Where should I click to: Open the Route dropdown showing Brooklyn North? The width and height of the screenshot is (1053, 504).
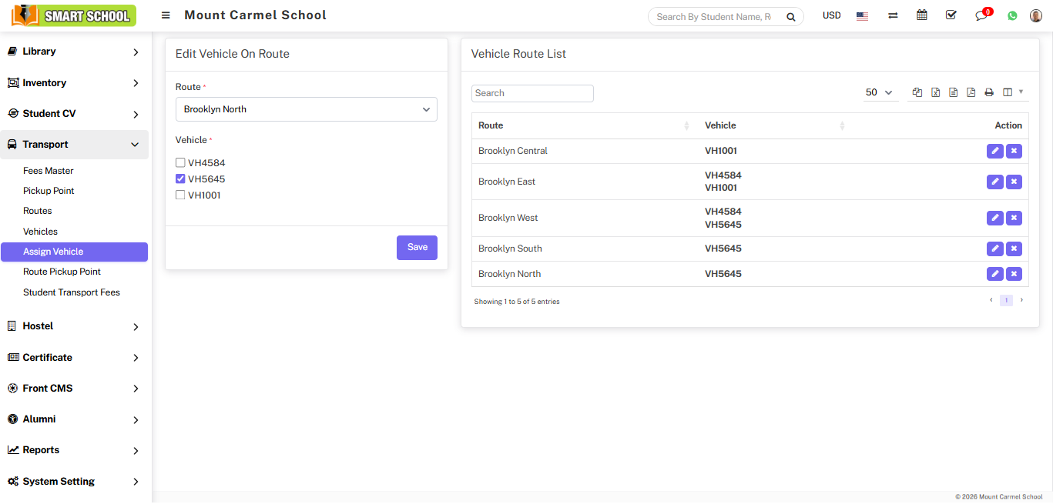pyautogui.click(x=306, y=109)
